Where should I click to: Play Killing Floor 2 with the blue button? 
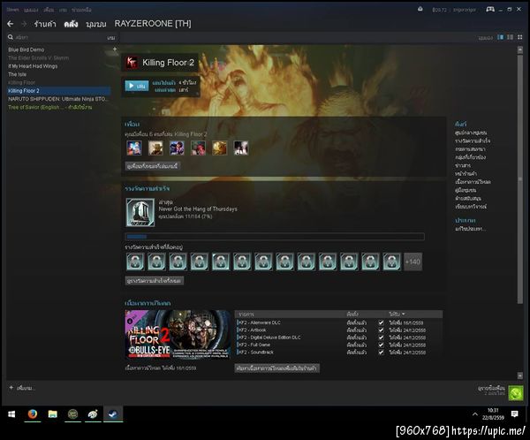coord(137,86)
